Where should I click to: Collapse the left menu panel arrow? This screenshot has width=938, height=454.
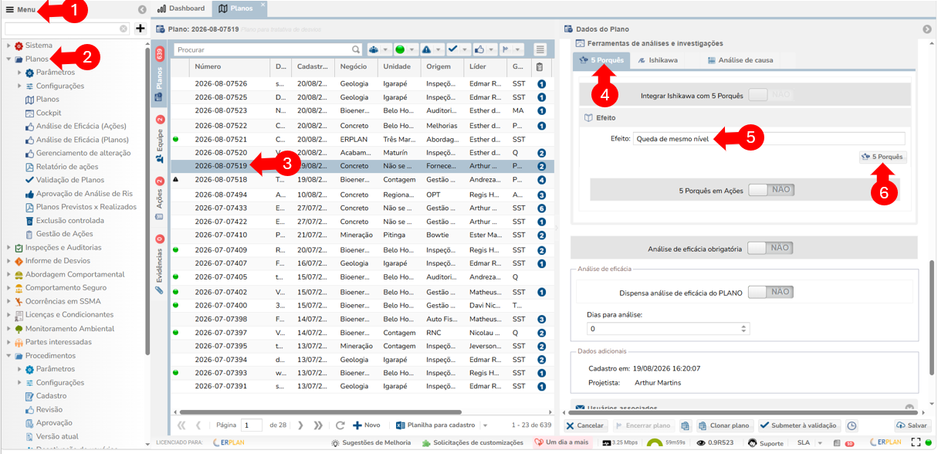(x=142, y=9)
